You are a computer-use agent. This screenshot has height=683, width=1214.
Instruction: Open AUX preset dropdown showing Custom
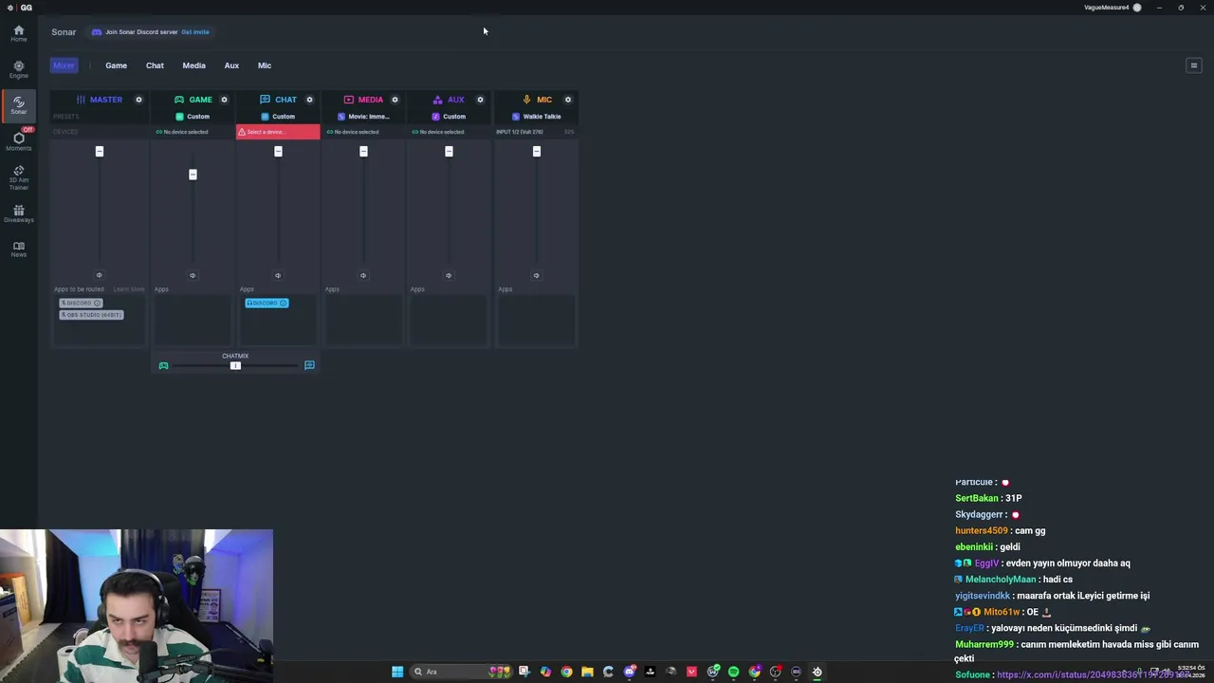point(449,117)
